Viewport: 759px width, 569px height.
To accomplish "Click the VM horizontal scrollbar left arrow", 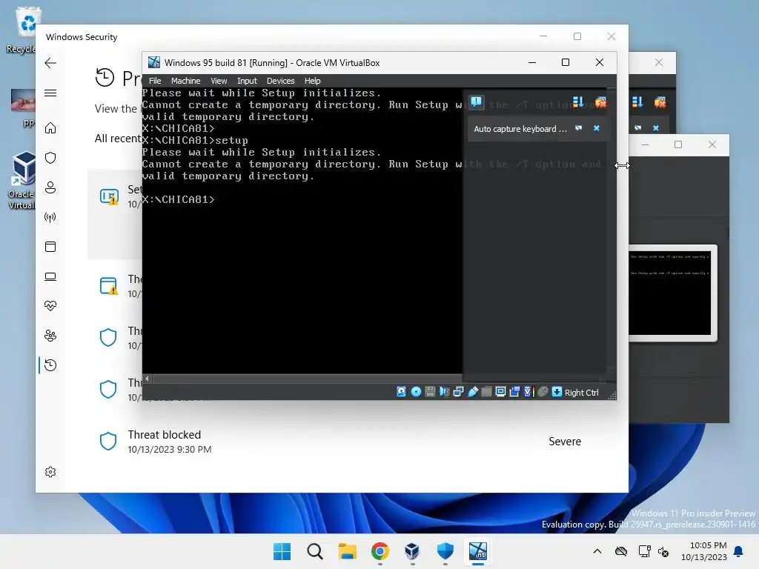I will pos(147,379).
